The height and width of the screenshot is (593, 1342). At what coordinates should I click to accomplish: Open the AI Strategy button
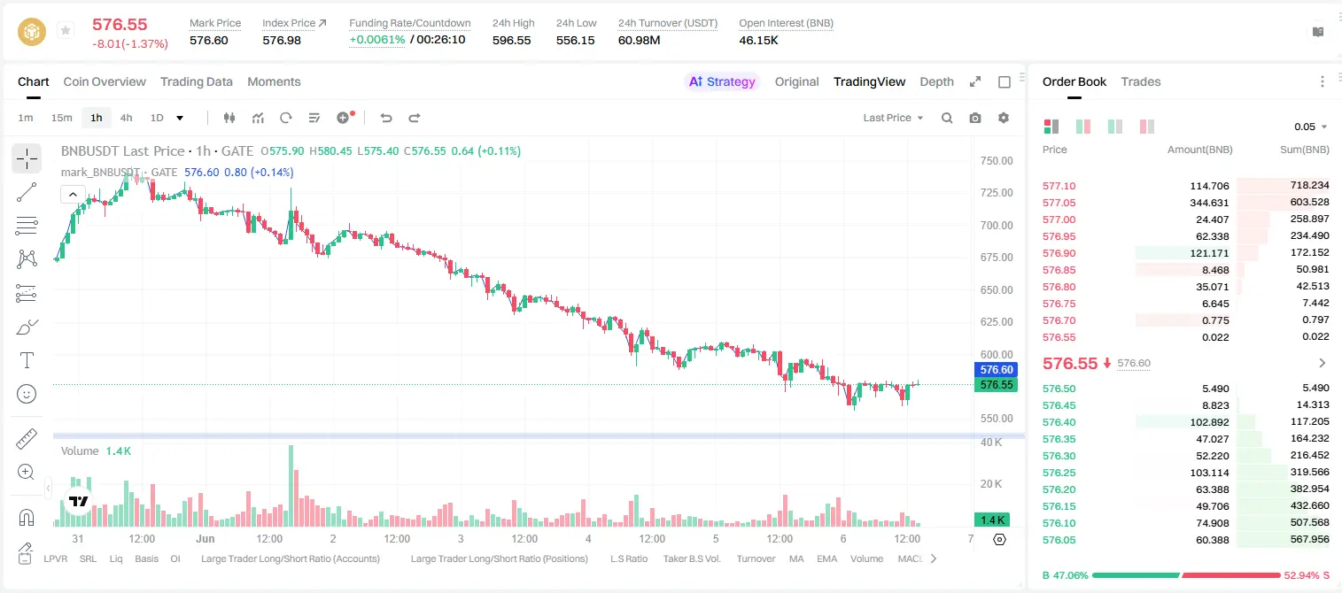click(x=722, y=81)
